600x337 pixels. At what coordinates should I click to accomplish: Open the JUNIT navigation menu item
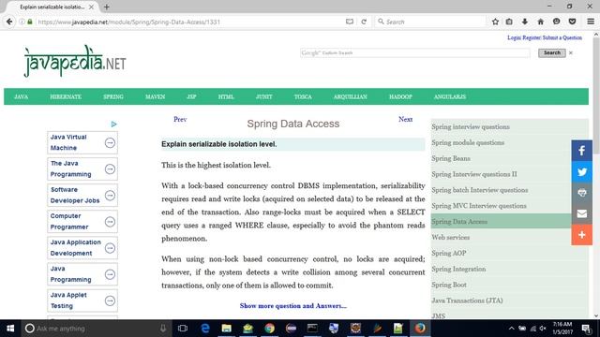pyautogui.click(x=264, y=96)
